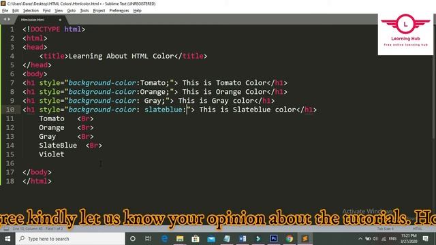Click 'slateblue:' value on line 10
This screenshot has width=436, height=245.
(x=165, y=110)
